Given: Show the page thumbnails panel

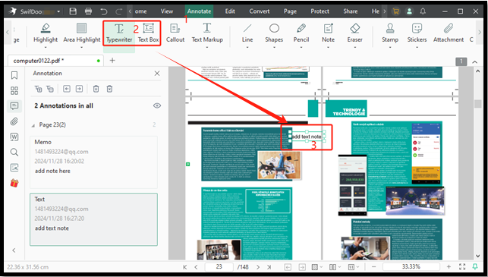Looking at the screenshot, I should (x=14, y=90).
